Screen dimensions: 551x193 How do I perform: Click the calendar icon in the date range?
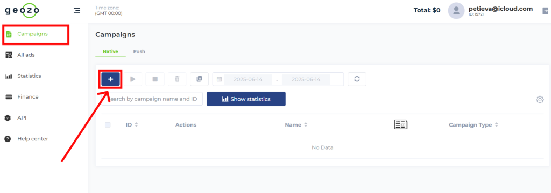pyautogui.click(x=220, y=79)
